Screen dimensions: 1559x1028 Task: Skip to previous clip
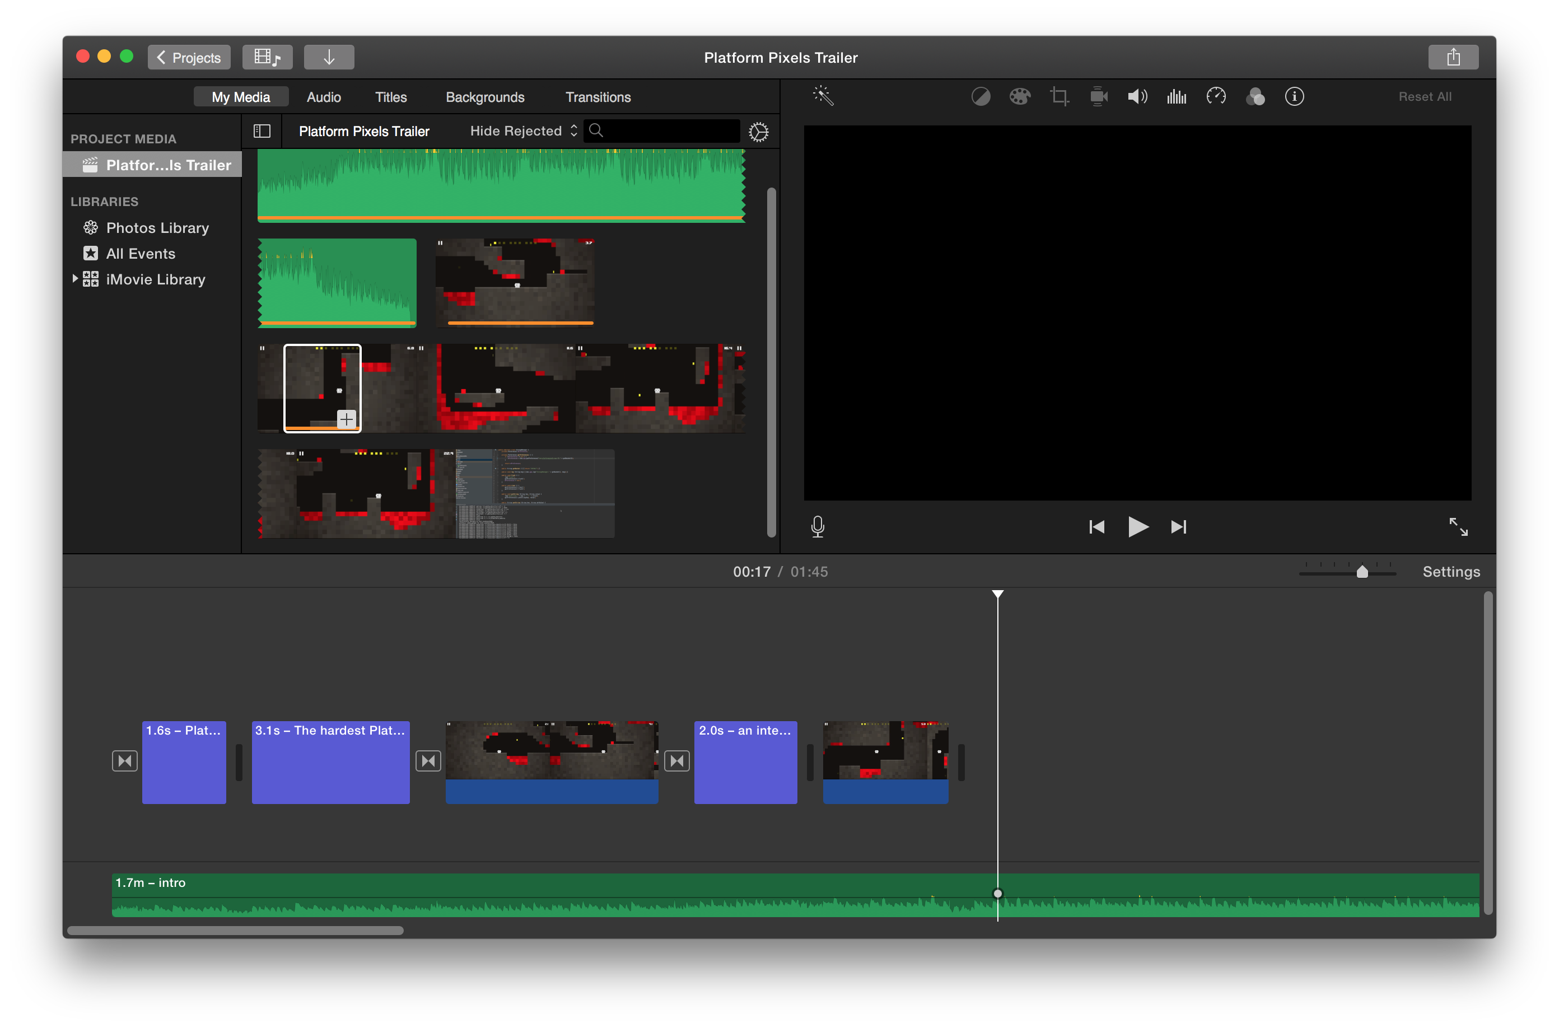click(x=1097, y=527)
